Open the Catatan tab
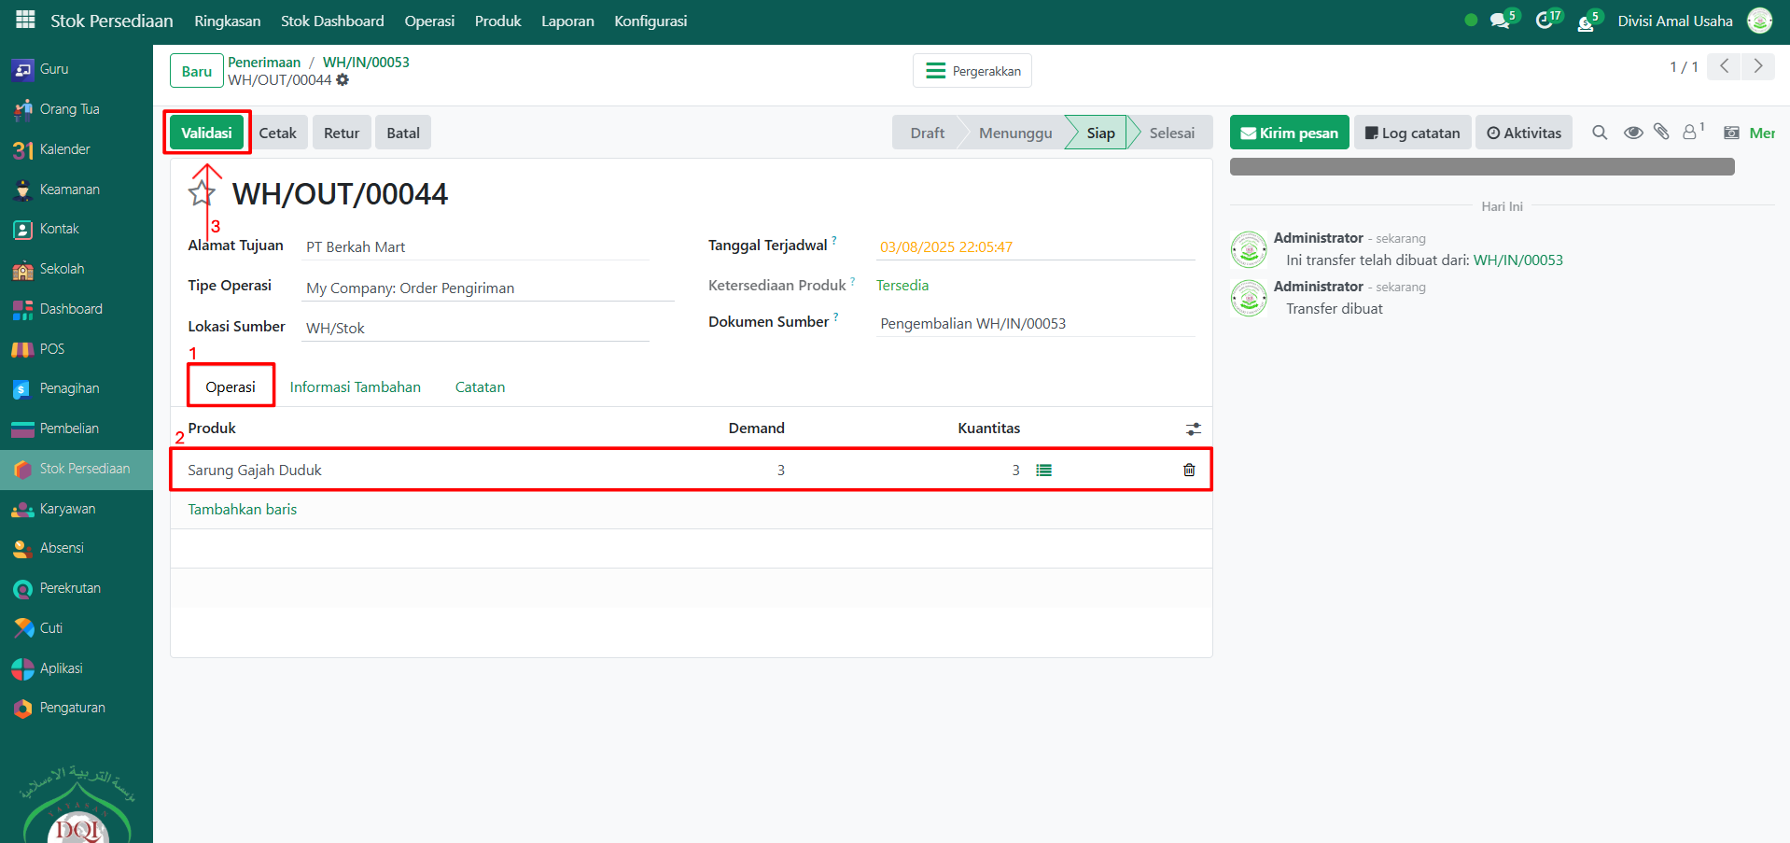Image resolution: width=1790 pixels, height=843 pixels. tap(480, 386)
